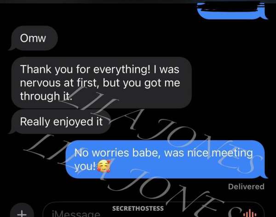The width and height of the screenshot is (276, 217).
Task: Open the plus attachments menu button
Action: 22,212
